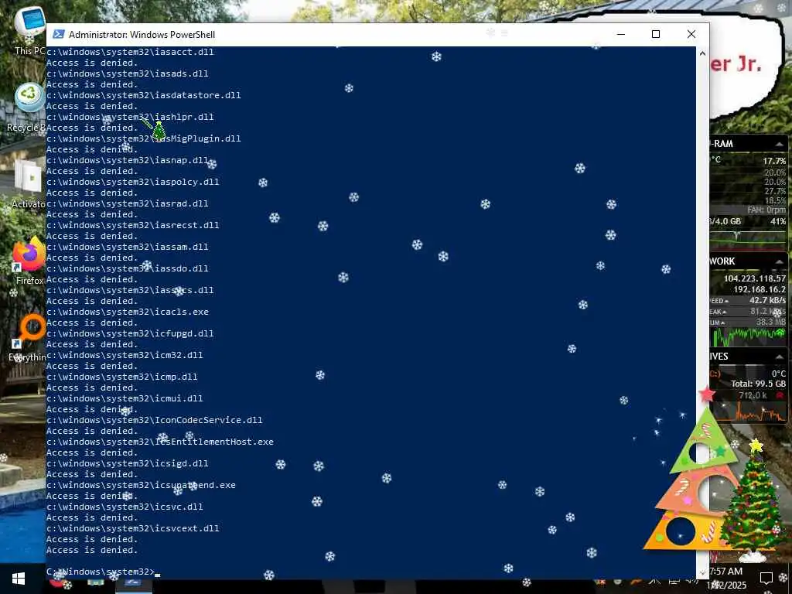The height and width of the screenshot is (594, 792).
Task: Open the Action Center notifications icon
Action: (x=766, y=578)
